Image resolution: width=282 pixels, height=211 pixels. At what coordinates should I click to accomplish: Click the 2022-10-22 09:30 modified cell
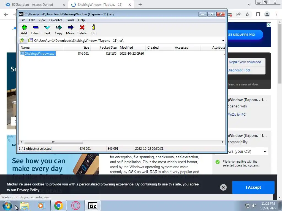tap(132, 54)
